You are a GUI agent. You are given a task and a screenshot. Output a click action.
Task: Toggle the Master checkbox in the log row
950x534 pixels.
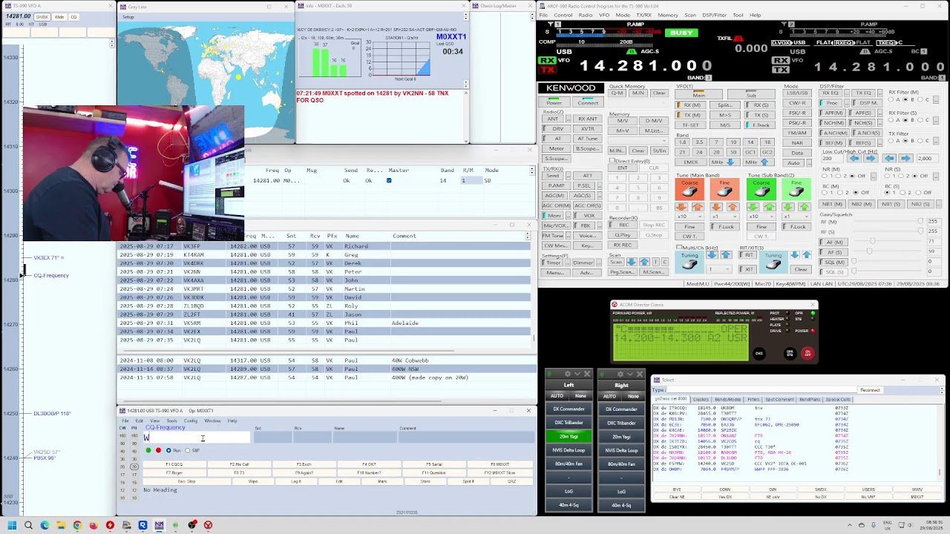point(388,180)
